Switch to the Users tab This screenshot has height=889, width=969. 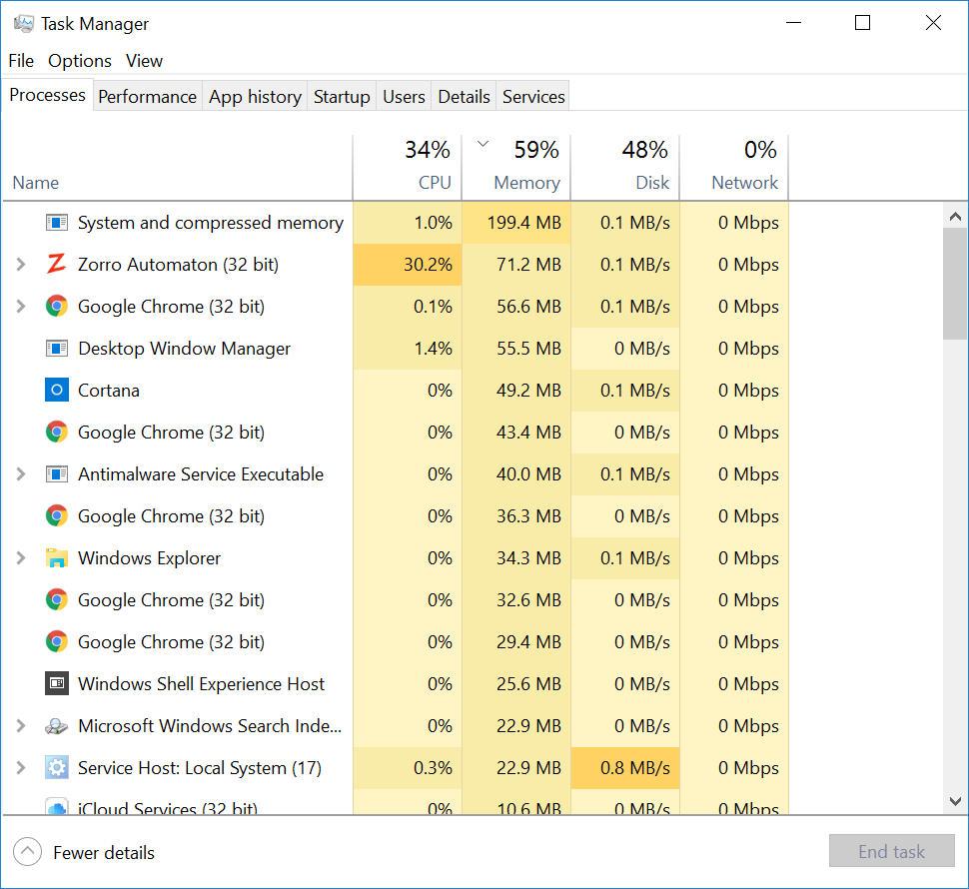click(x=404, y=96)
